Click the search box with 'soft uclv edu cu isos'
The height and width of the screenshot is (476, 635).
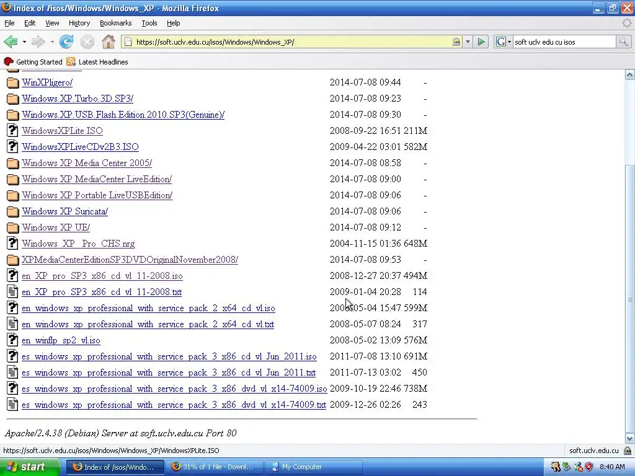tap(564, 42)
